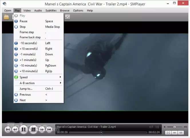Close the highlighted Play menu tab
This screenshot has height=138, width=190.
pyautogui.click(x=17, y=11)
